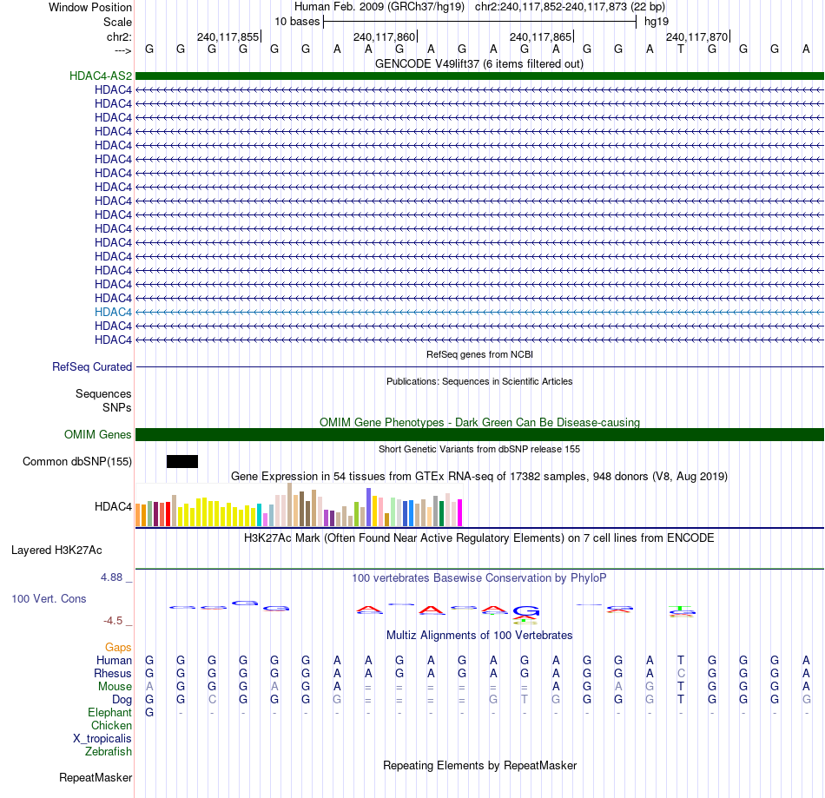Viewport: 825px width, 798px height.
Task: Click the GTEx HDAC4 expression bar chart
Action: point(299,505)
